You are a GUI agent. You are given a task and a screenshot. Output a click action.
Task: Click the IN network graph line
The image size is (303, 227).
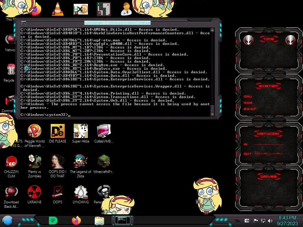(269, 144)
